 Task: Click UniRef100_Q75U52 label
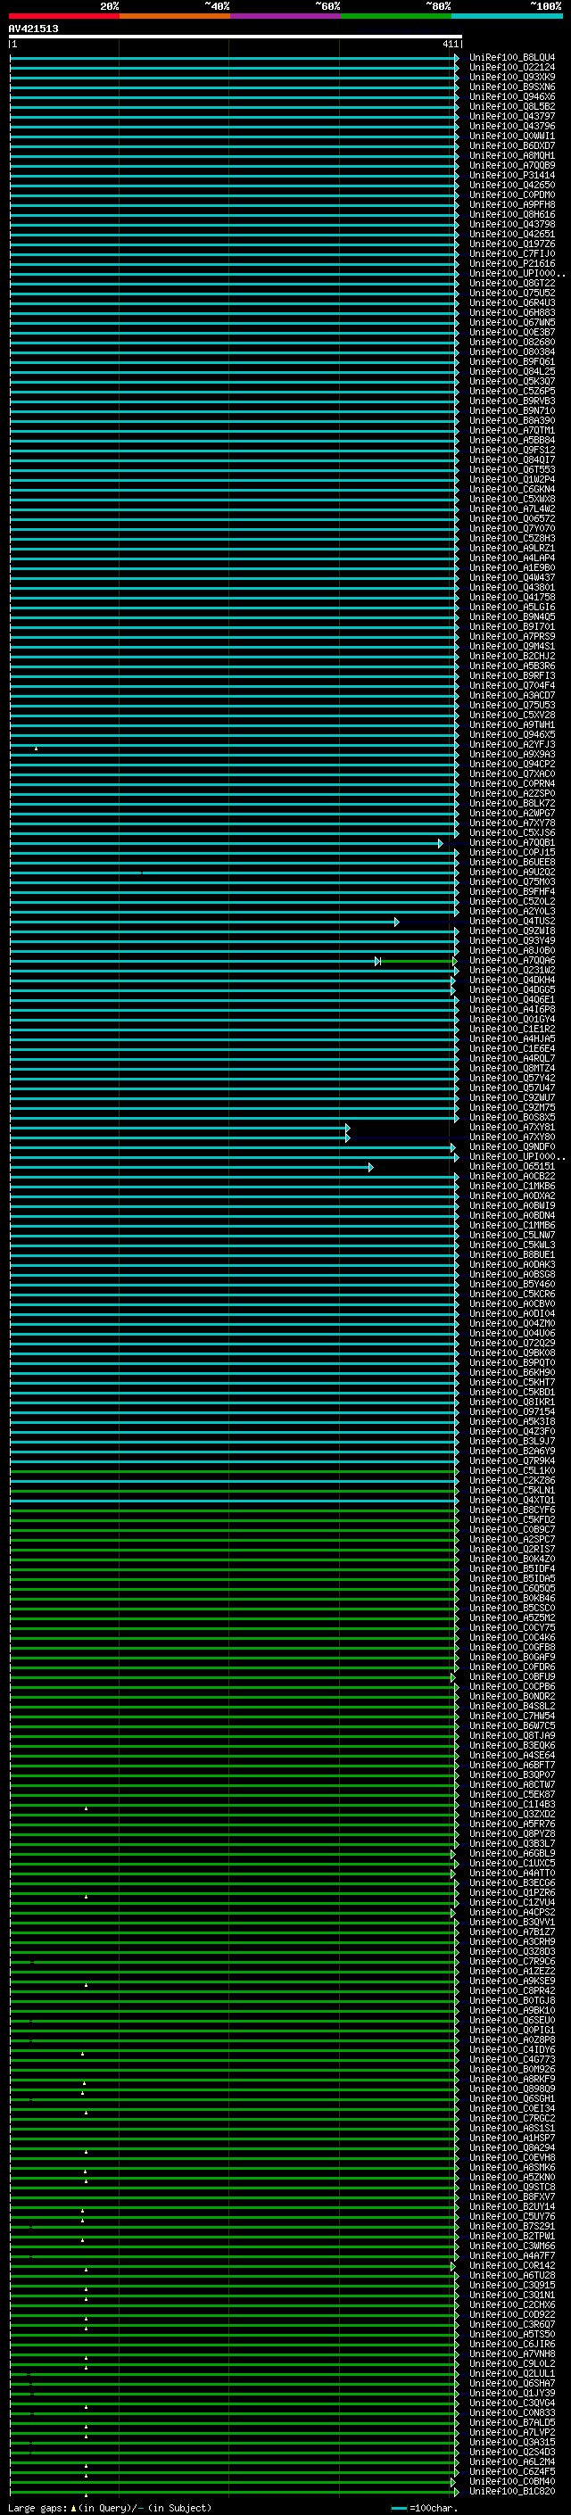tap(511, 293)
